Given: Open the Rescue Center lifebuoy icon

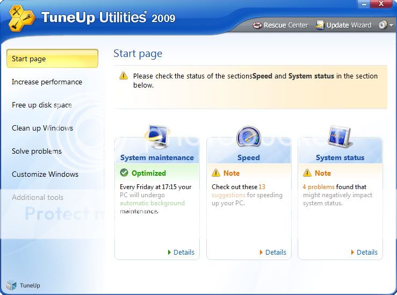Looking at the screenshot, I should 257,25.
